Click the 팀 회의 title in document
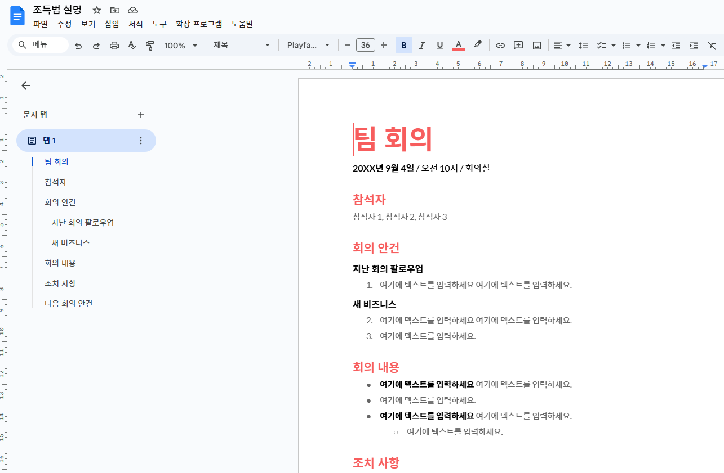 point(393,139)
